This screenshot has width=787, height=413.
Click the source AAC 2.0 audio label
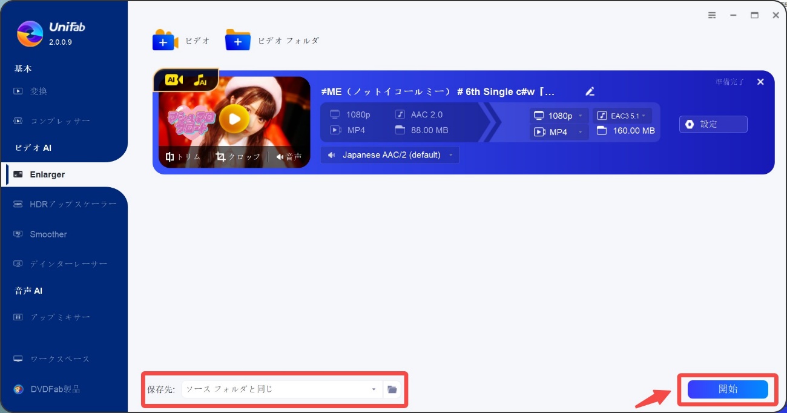tap(427, 114)
